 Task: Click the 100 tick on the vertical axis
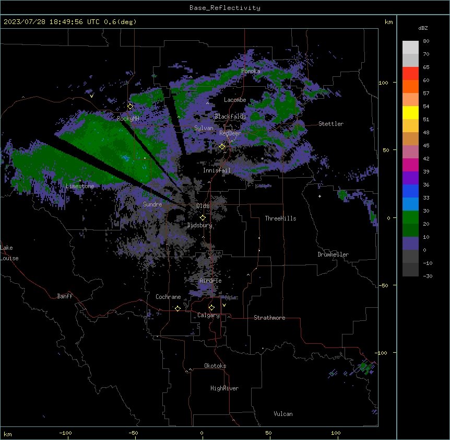[383, 83]
